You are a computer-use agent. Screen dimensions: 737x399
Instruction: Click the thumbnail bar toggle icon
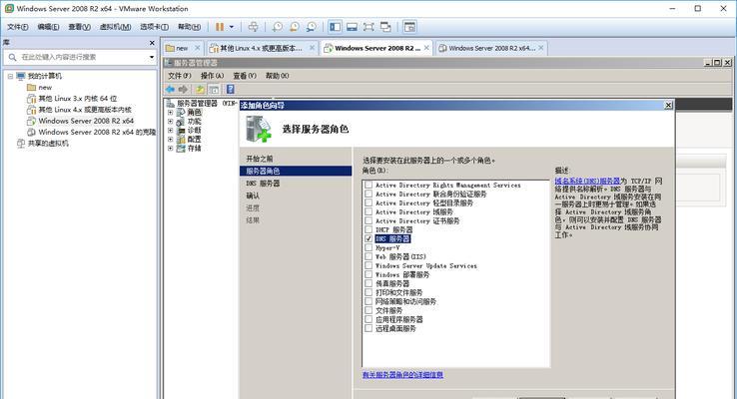click(x=352, y=27)
